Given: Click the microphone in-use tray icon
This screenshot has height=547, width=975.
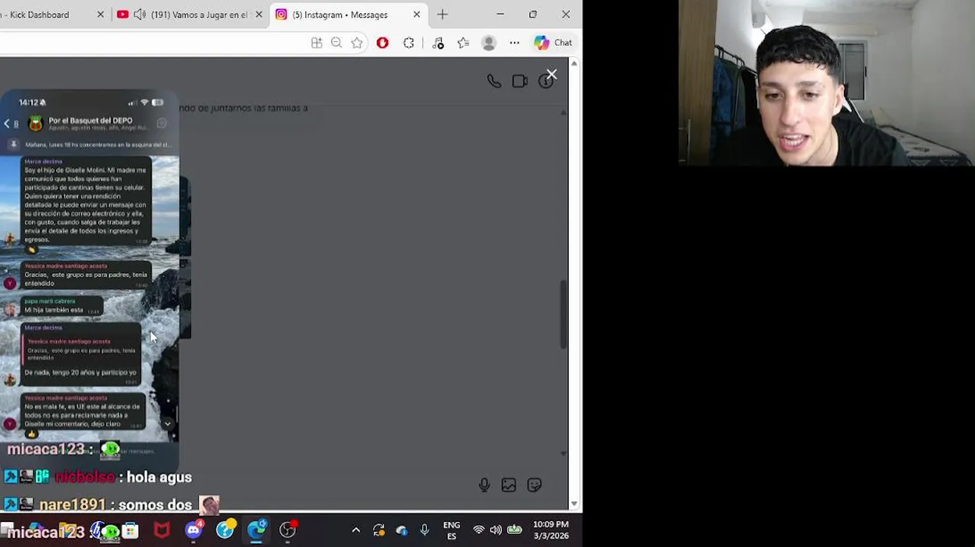Looking at the screenshot, I should 424,530.
